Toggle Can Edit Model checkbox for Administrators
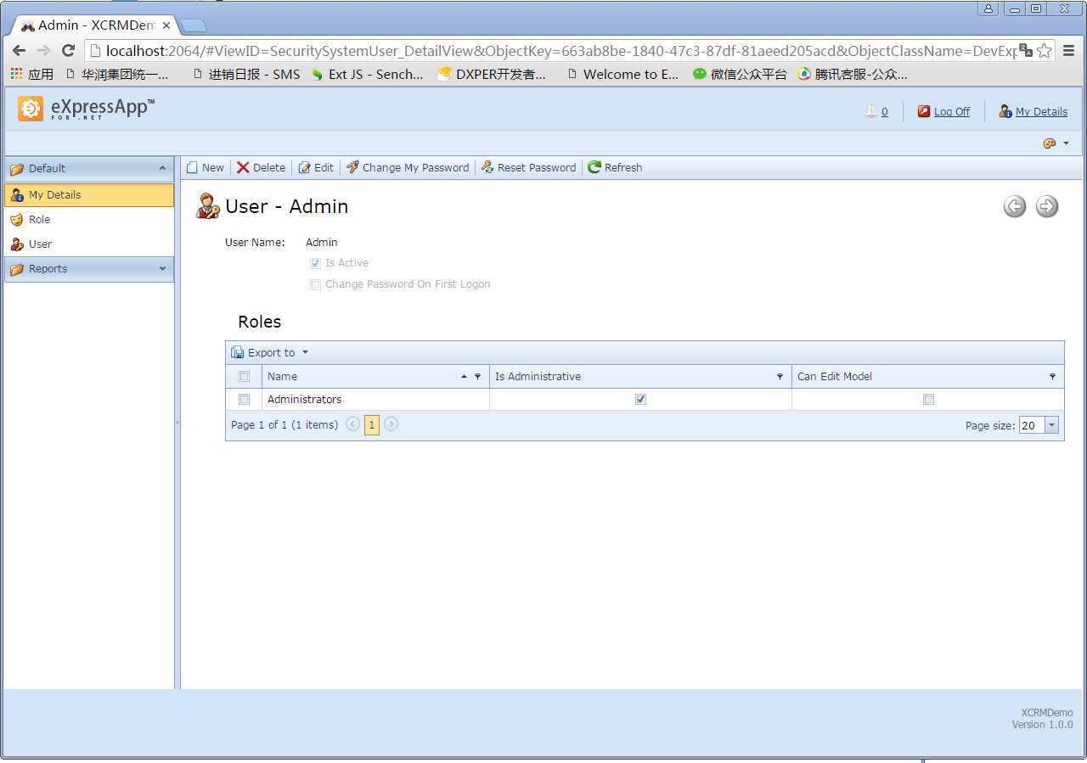Image resolution: width=1087 pixels, height=763 pixels. pyautogui.click(x=928, y=399)
